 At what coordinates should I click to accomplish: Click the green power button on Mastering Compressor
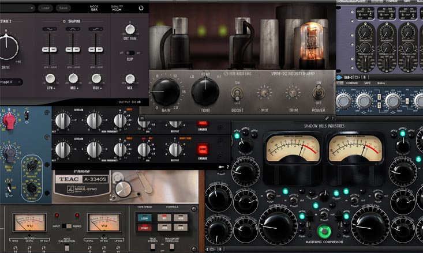tap(324, 231)
